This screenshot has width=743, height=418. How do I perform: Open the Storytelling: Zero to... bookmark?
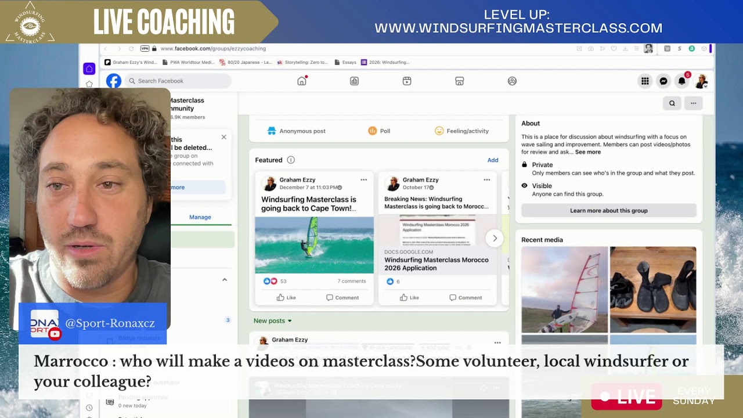coord(302,62)
